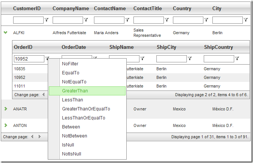
Task: Go to next page of customers
Action: (39, 137)
